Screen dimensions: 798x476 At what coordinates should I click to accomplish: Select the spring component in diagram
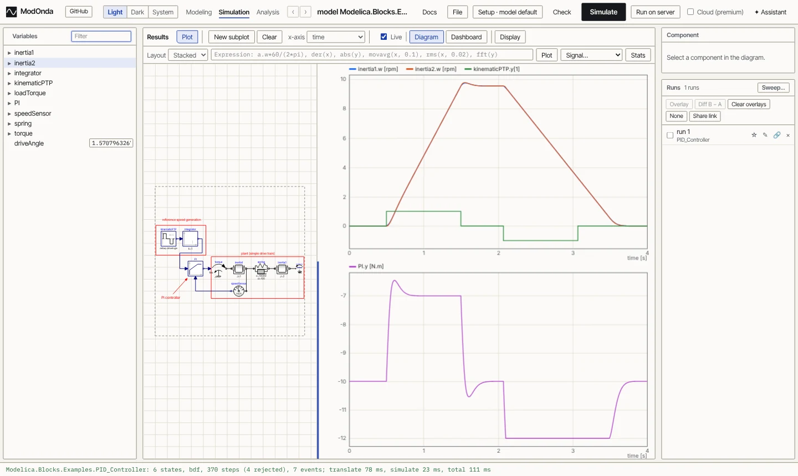261,269
